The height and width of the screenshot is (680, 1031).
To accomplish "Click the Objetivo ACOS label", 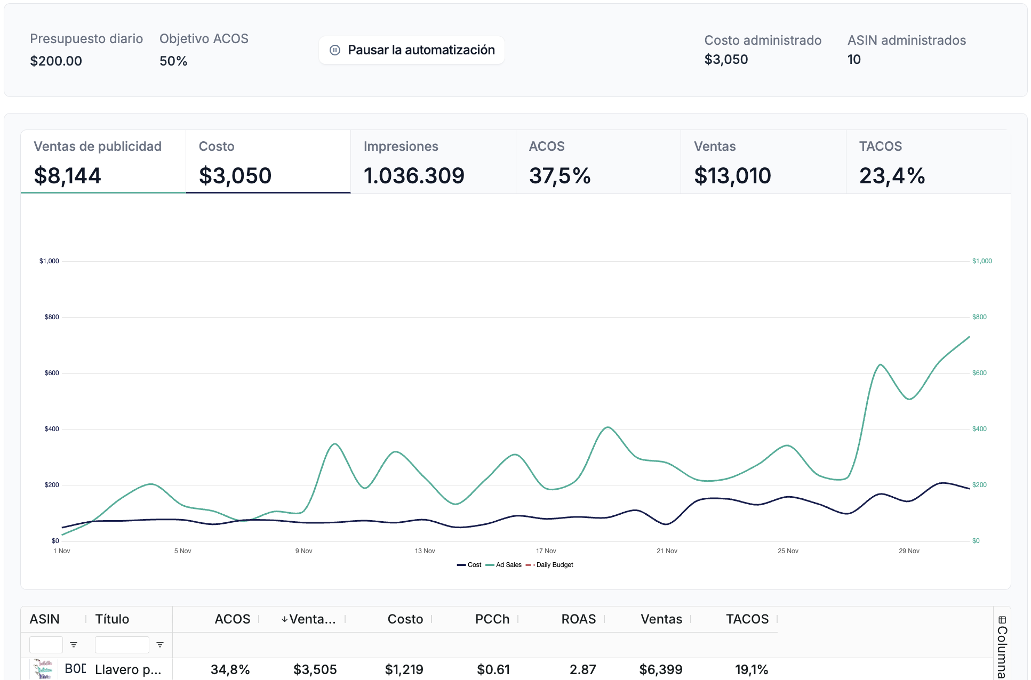I will click(204, 39).
